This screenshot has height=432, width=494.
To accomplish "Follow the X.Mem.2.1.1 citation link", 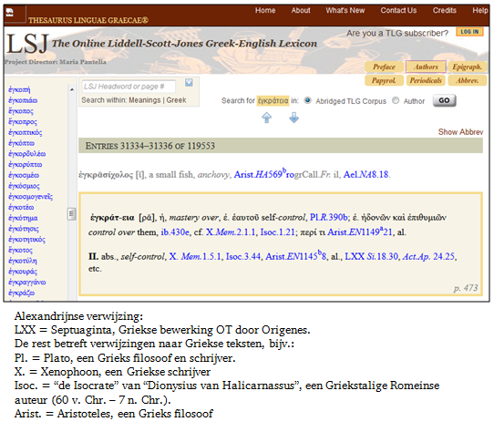I will (231, 232).
